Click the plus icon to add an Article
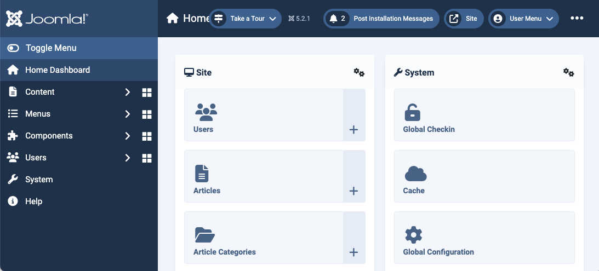The height and width of the screenshot is (271, 599). coord(353,191)
